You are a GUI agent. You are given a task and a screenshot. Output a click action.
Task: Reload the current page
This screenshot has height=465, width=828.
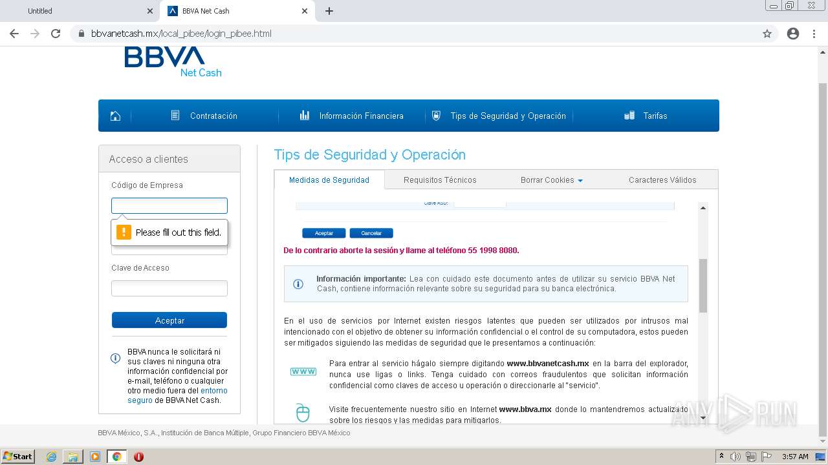click(x=56, y=34)
